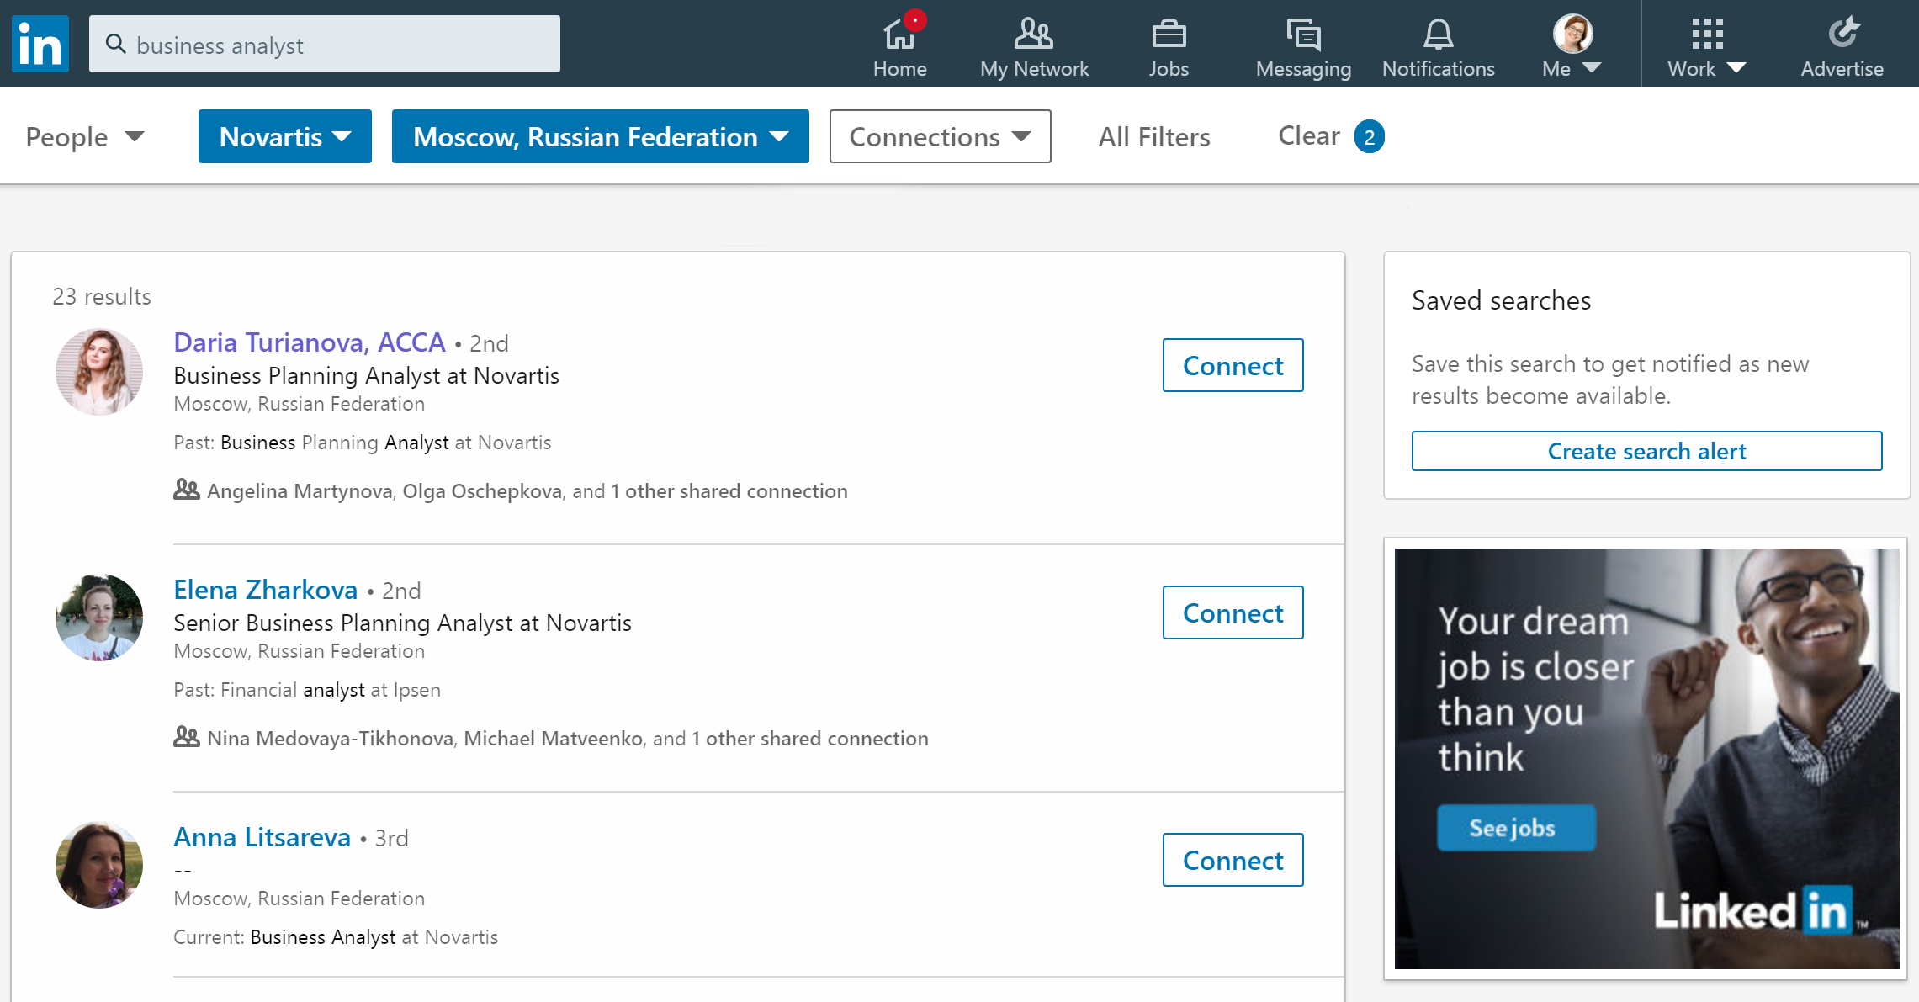
Task: Click 'Senior Business Planning Analyst at Novartis' text
Action: click(x=402, y=623)
